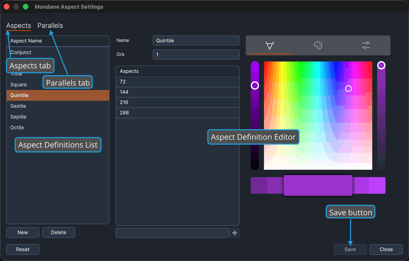This screenshot has width=409, height=261.
Task: Save the aspect settings
Action: pos(350,249)
